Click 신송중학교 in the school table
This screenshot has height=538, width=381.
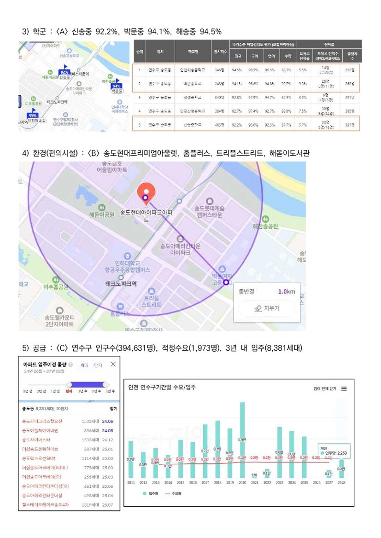tap(193, 125)
